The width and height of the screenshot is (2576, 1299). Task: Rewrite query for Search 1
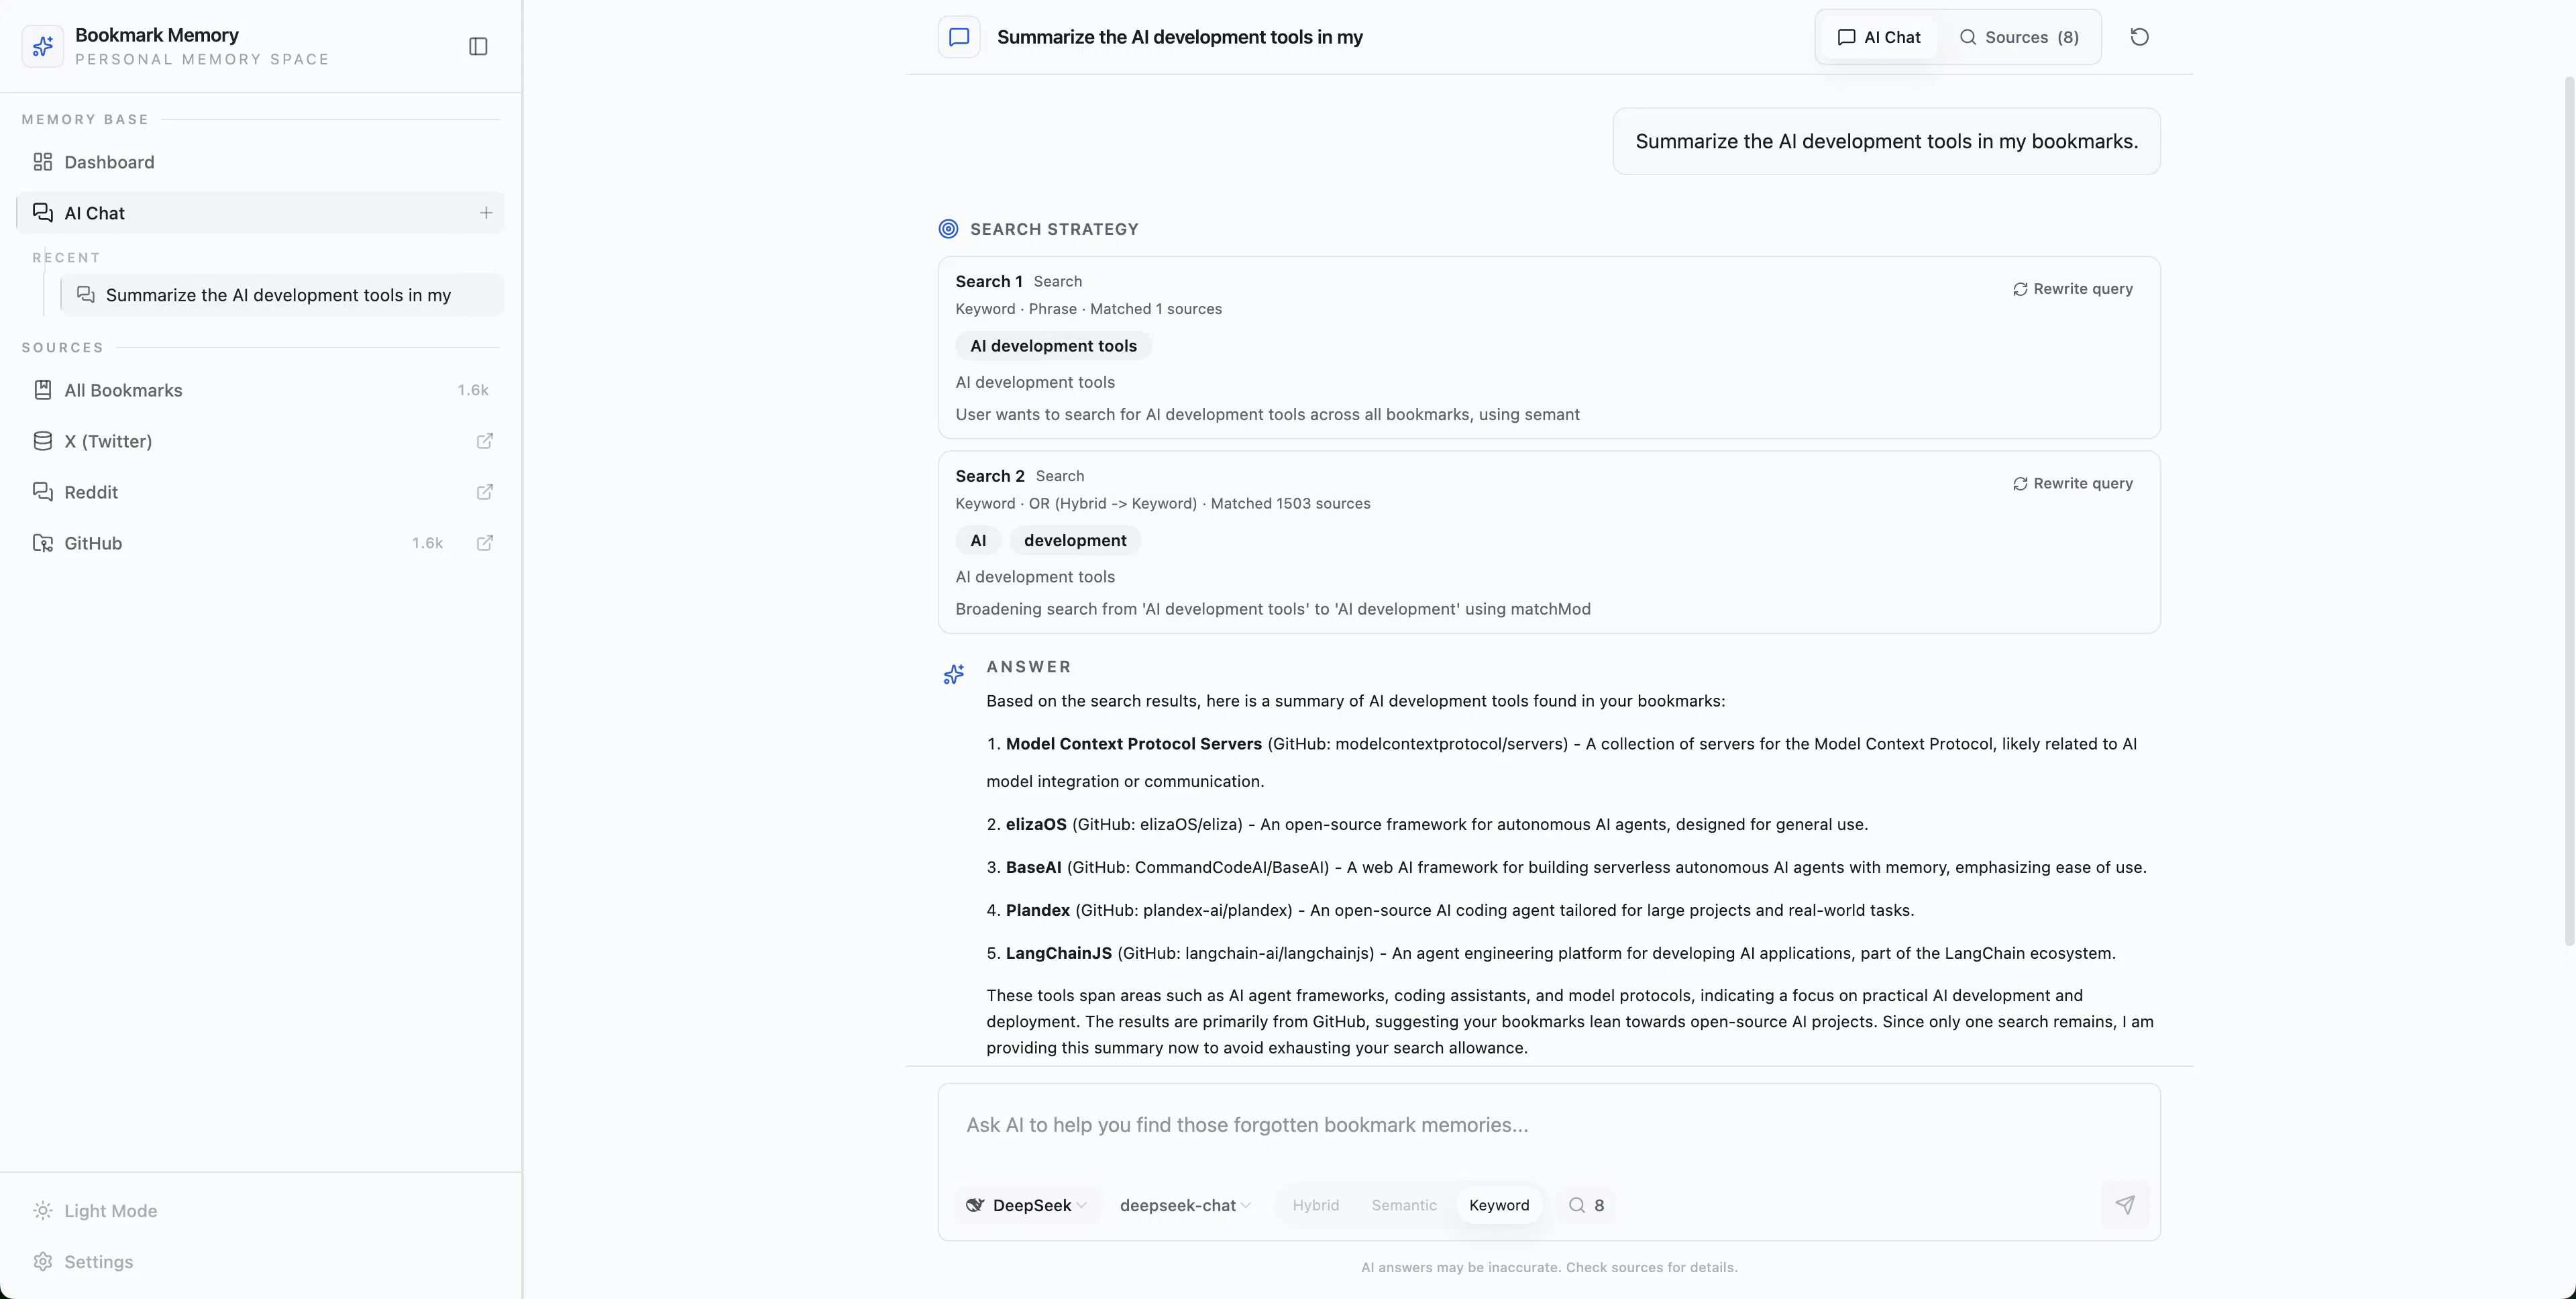[2072, 289]
